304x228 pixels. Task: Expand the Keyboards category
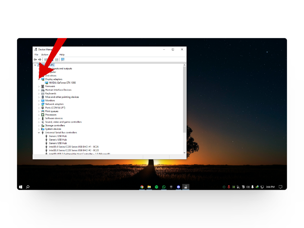click(39, 94)
